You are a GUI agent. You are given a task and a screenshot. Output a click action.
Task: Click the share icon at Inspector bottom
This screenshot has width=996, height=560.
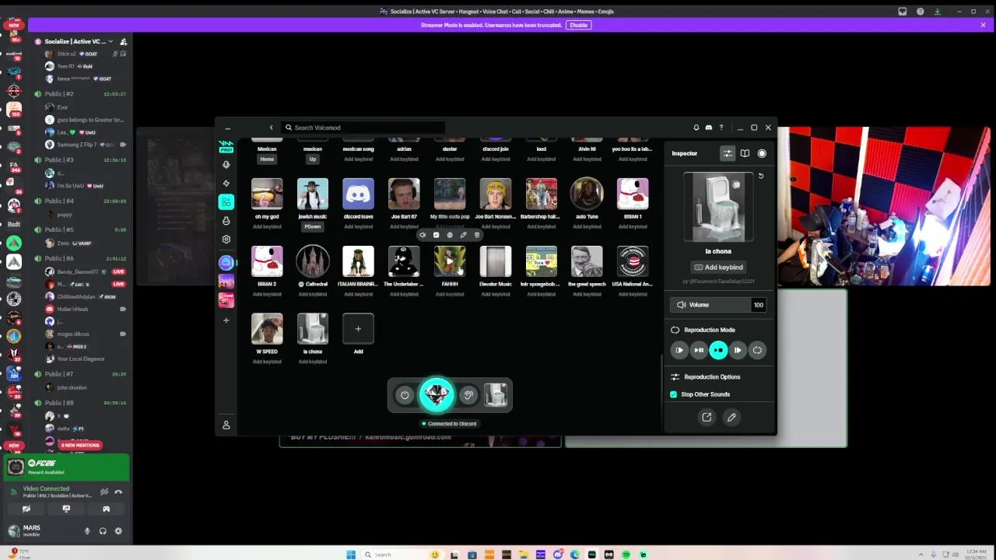coord(707,418)
